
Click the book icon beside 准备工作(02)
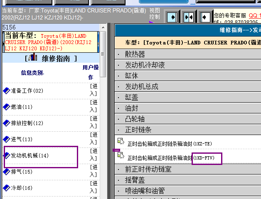[7, 91]
